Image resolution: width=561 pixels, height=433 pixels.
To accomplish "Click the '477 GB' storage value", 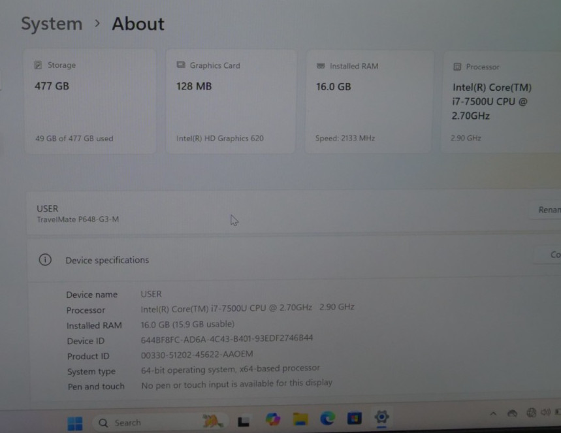I will click(52, 86).
